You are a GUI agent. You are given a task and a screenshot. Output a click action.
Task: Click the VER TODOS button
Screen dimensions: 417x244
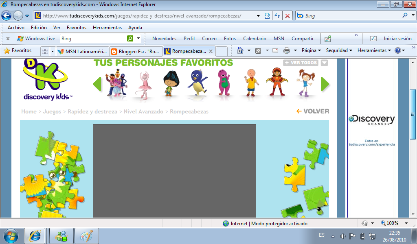click(x=301, y=63)
